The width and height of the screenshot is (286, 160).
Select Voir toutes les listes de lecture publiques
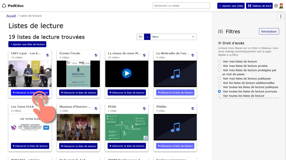coord(220,87)
